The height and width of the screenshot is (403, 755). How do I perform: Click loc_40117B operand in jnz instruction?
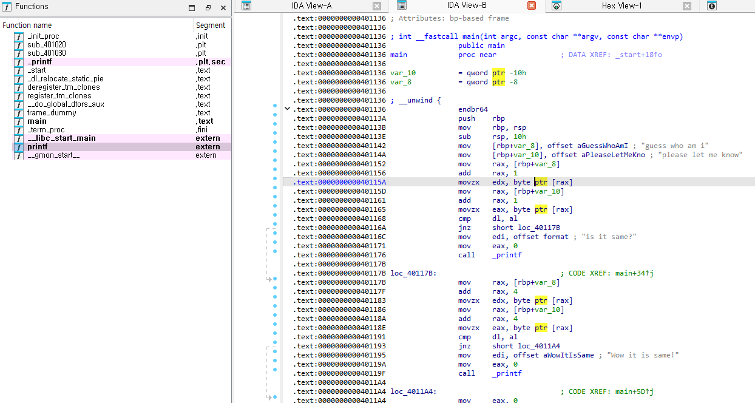click(539, 228)
